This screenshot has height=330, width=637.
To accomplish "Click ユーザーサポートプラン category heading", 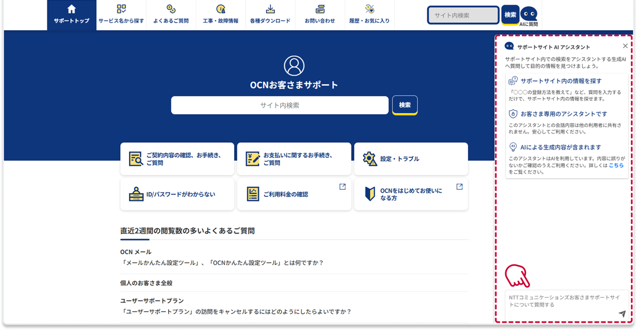I will pyautogui.click(x=152, y=301).
